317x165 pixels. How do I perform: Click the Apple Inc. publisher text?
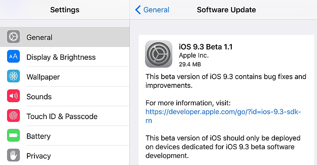click(x=194, y=55)
